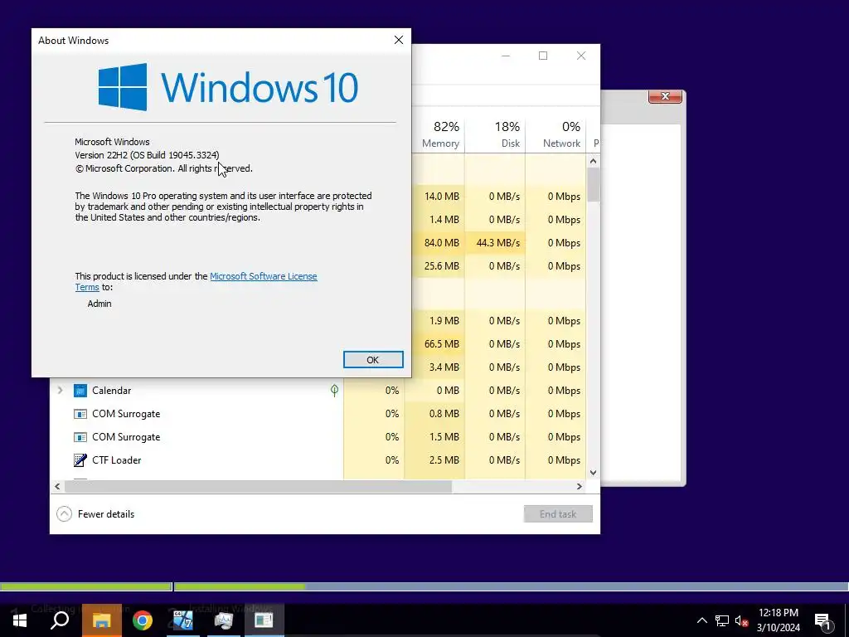Click the horizontal scrollbar thumb
849x637 pixels.
tap(259, 486)
